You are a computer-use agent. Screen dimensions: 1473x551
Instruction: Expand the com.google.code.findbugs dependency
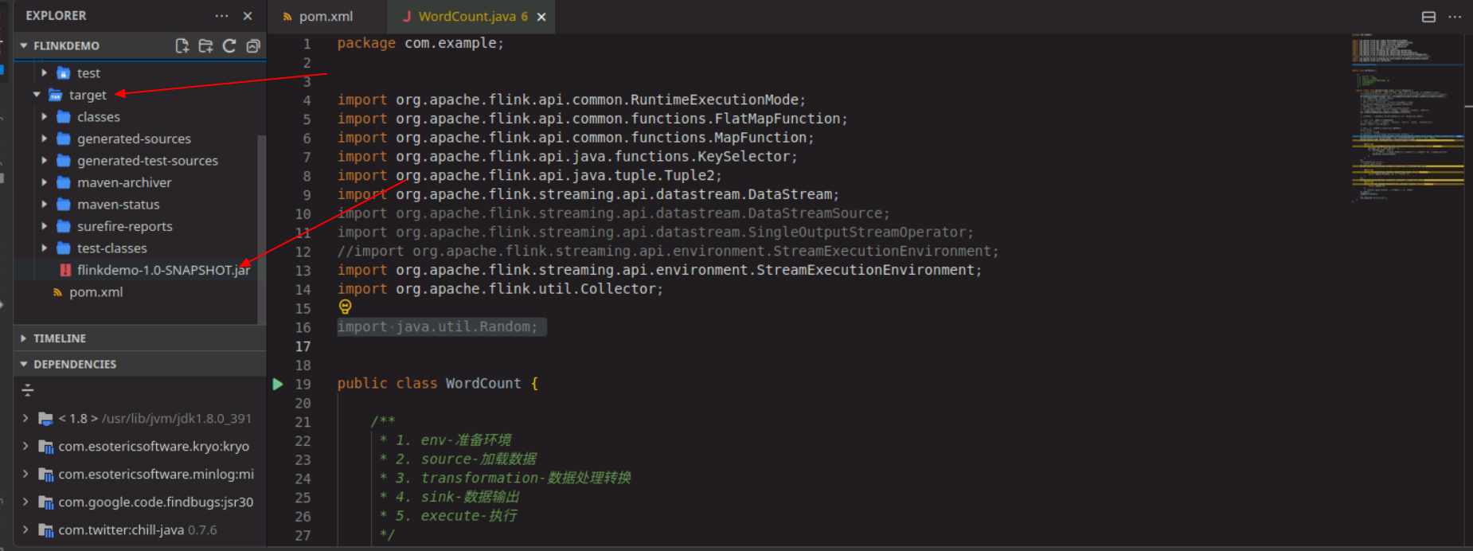[25, 502]
